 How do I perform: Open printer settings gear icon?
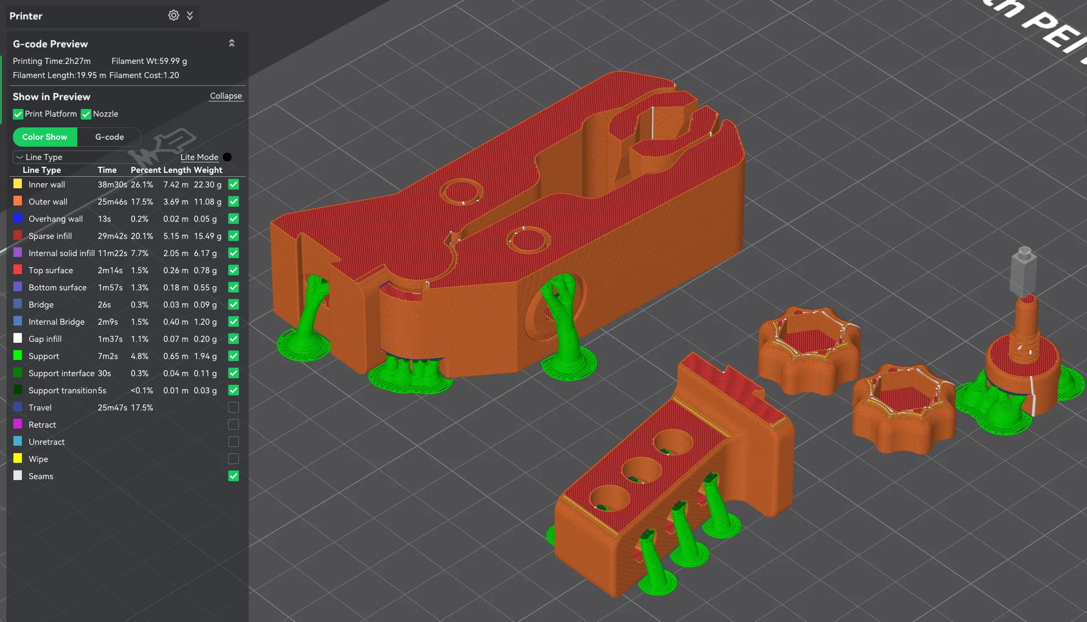[173, 15]
